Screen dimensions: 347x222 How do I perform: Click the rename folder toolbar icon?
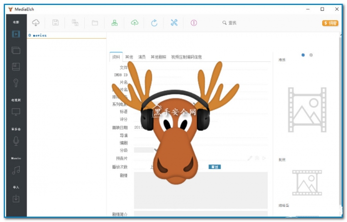click(x=95, y=23)
